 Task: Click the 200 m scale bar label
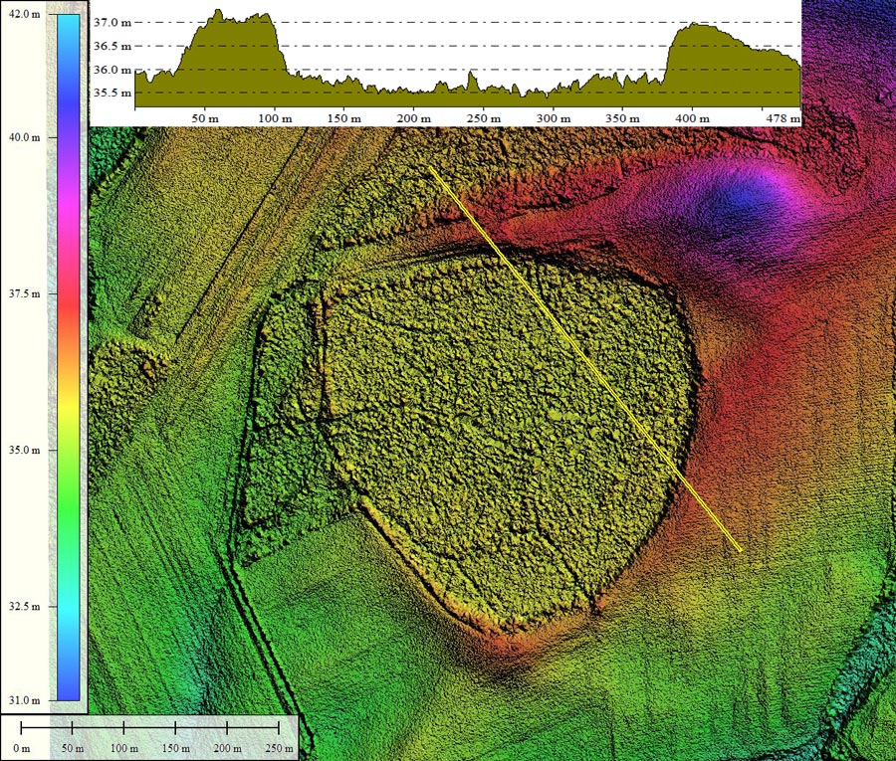[227, 748]
